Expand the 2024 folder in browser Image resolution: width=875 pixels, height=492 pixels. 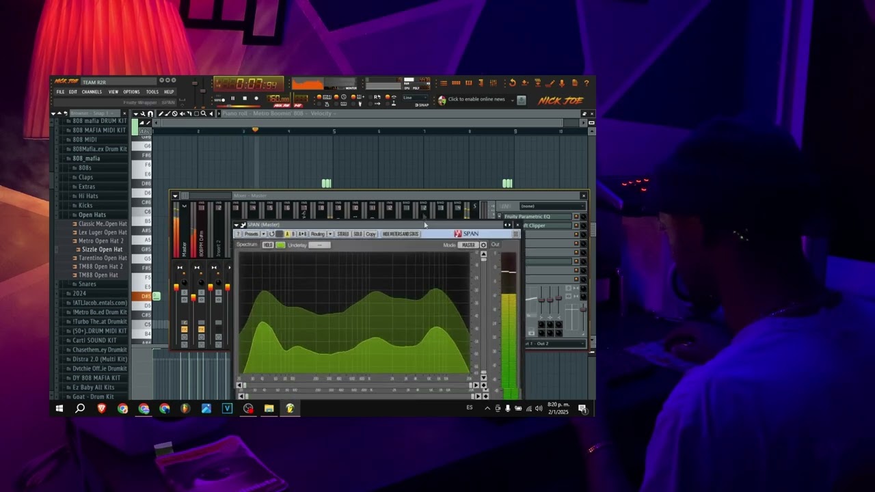tap(79, 293)
